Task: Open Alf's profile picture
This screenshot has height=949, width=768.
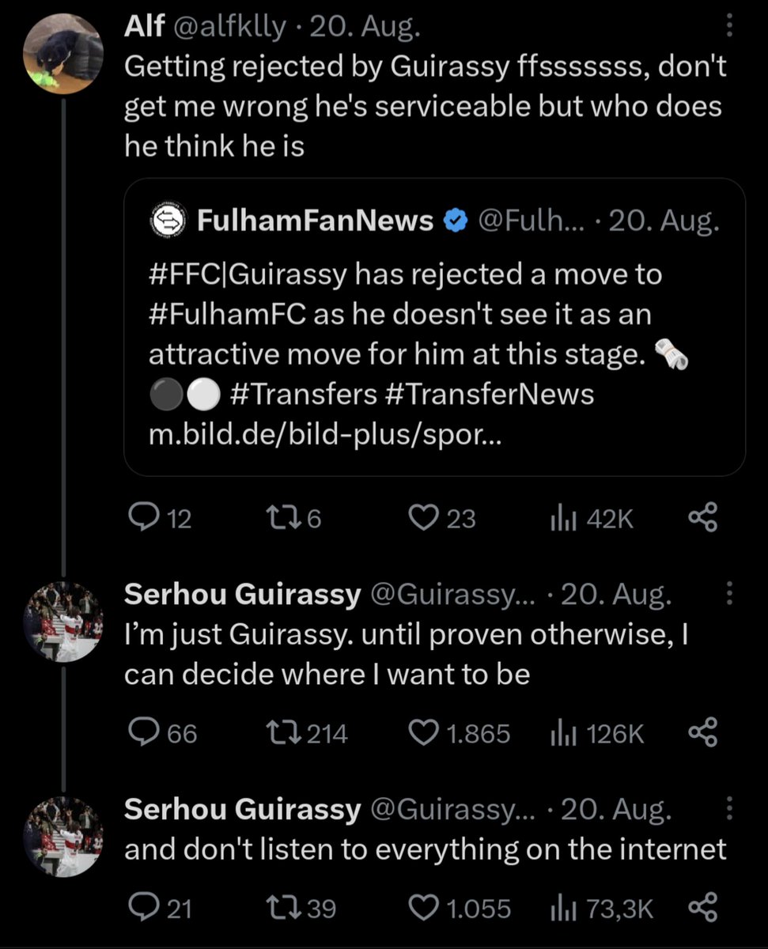Action: (63, 53)
